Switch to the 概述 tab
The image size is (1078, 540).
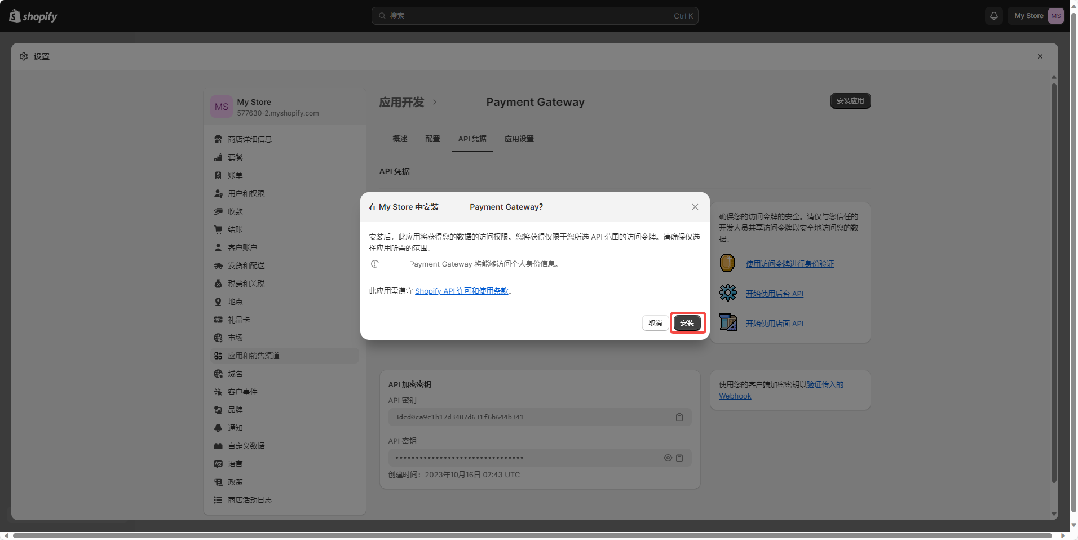coord(400,139)
